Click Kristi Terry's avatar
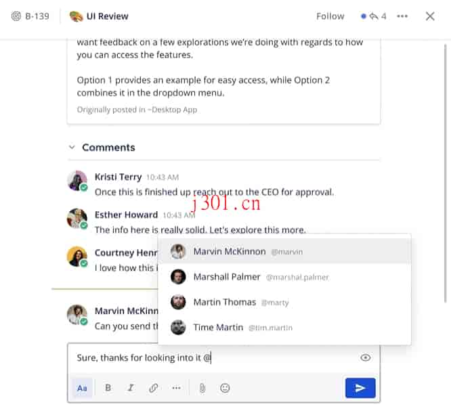 (77, 181)
